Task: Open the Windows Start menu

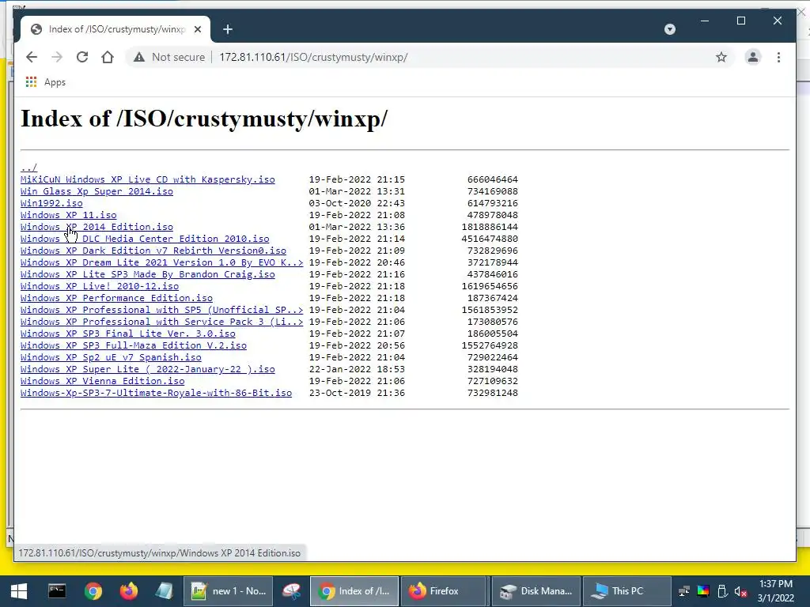Action: [x=19, y=591]
